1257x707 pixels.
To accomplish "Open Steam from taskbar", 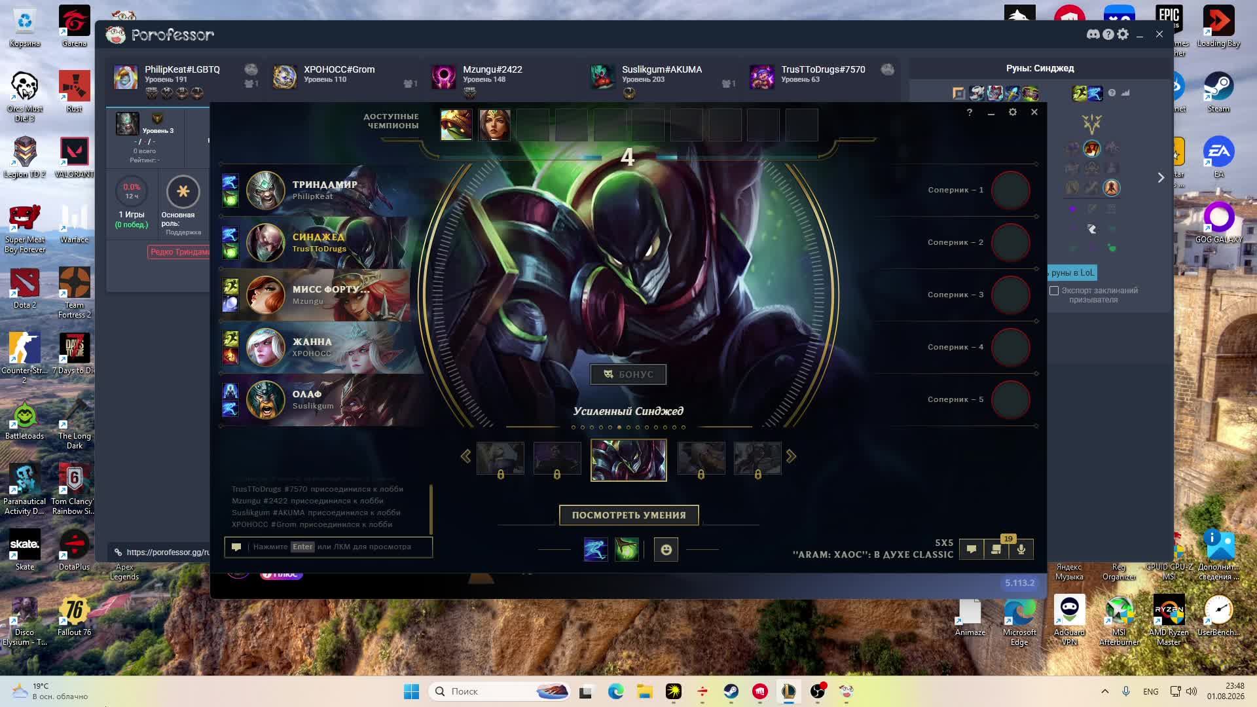I will 731,691.
